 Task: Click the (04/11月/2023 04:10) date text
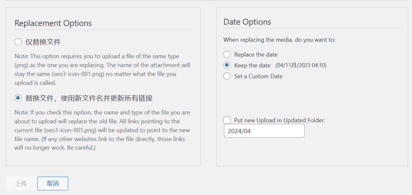301,66
